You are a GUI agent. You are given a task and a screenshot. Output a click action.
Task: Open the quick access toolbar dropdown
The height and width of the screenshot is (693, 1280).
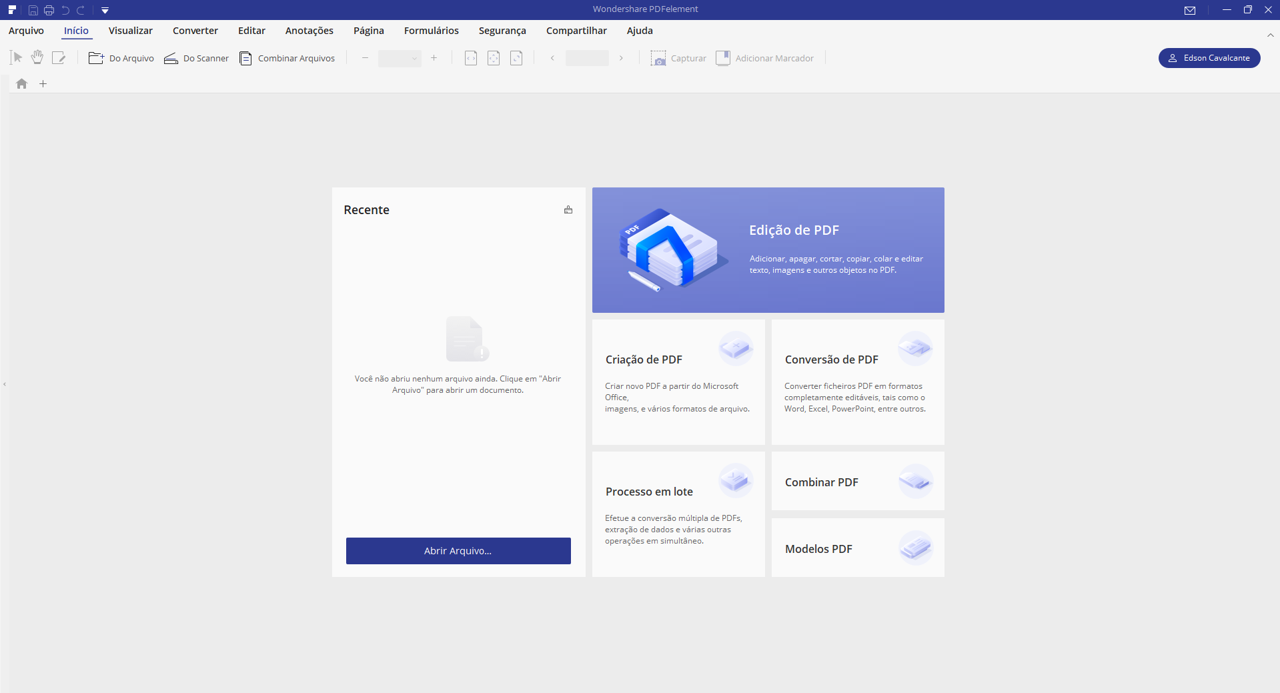[105, 10]
